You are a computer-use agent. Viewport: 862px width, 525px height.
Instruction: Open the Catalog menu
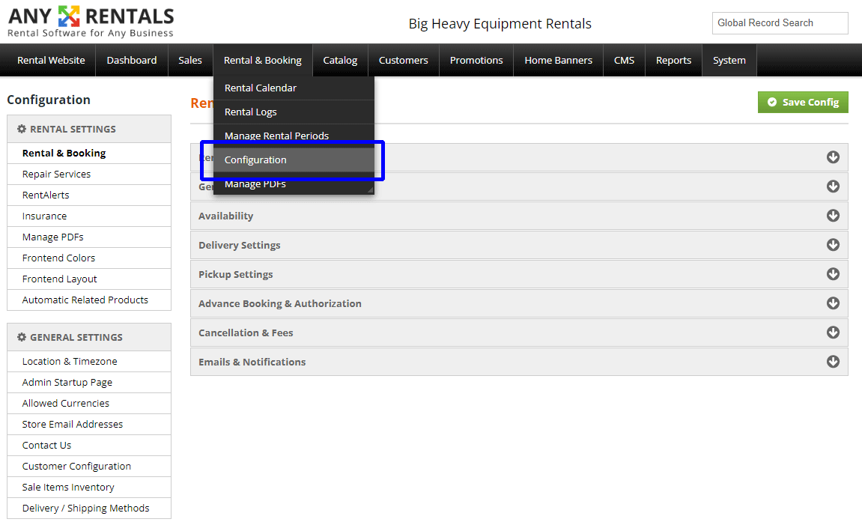pyautogui.click(x=340, y=60)
